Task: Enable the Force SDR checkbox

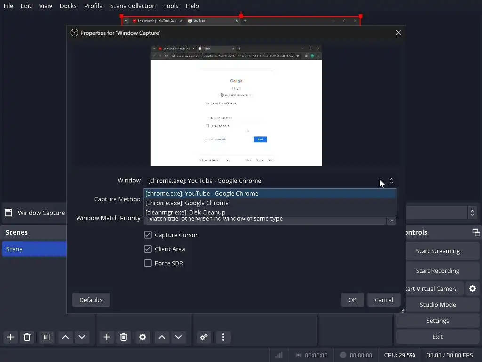Action: pyautogui.click(x=147, y=263)
